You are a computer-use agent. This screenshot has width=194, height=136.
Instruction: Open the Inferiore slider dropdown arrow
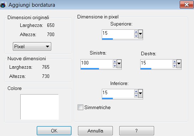pos(140,93)
